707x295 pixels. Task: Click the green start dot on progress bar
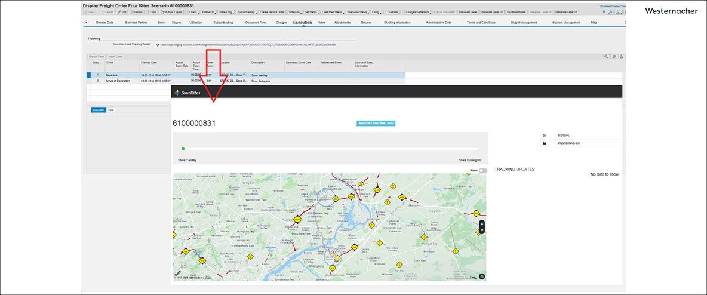coord(183,149)
